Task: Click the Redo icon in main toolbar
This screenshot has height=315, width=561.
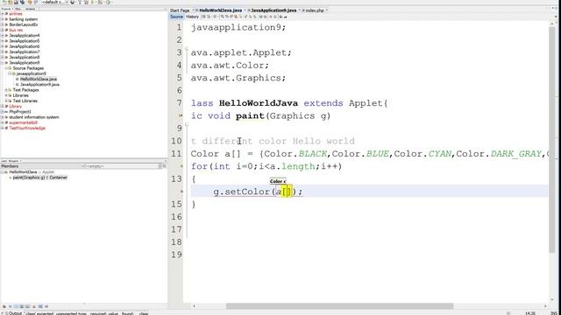Action: (x=36, y=2)
